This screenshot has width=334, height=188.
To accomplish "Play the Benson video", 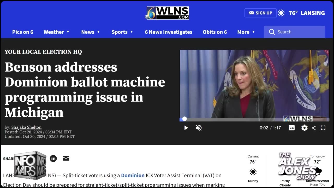I will (186, 128).
